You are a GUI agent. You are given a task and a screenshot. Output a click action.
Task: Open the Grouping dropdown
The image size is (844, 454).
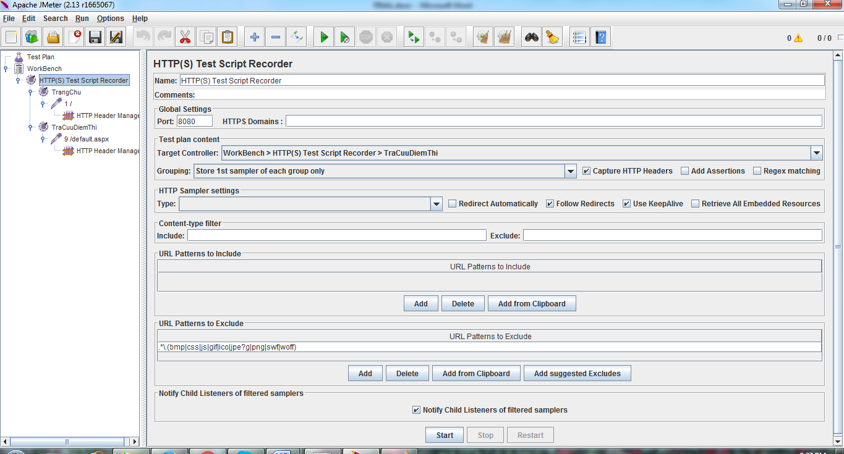click(x=571, y=171)
